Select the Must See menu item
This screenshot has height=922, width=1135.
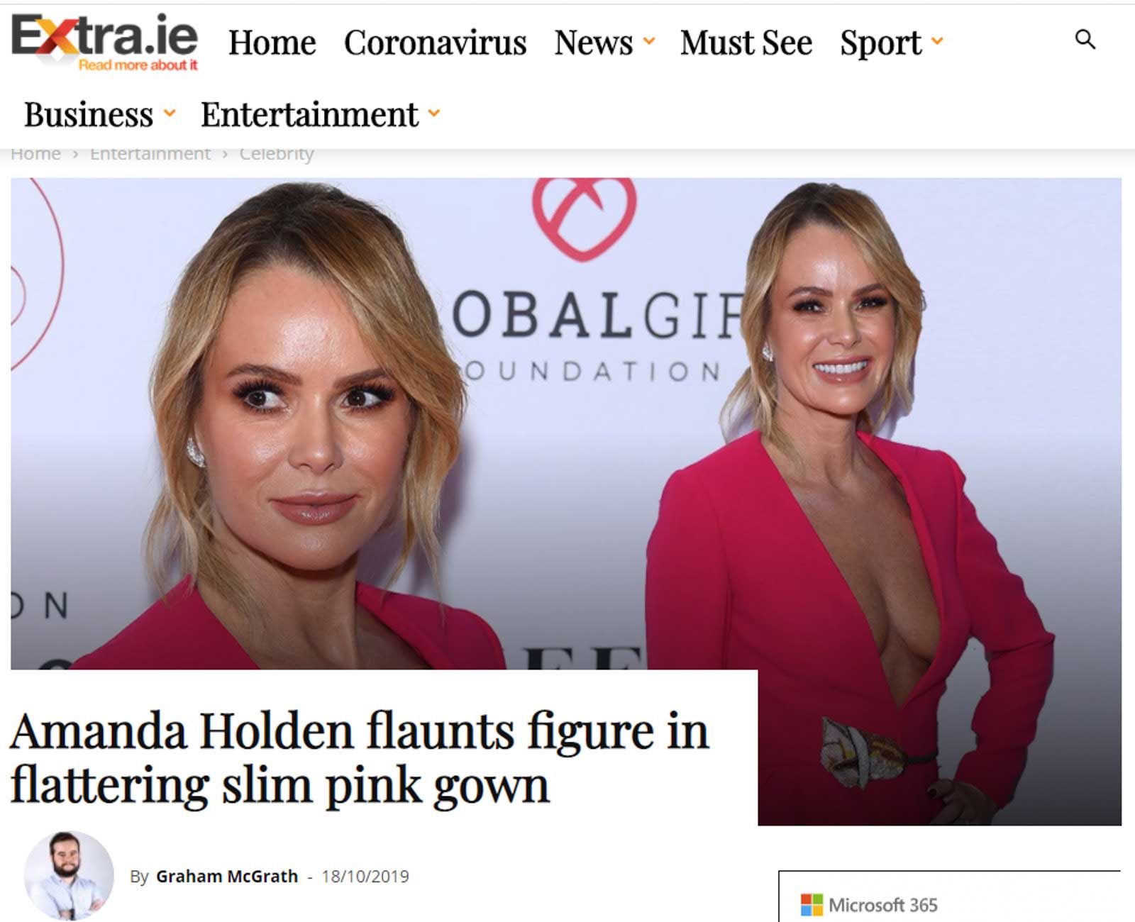tap(746, 43)
